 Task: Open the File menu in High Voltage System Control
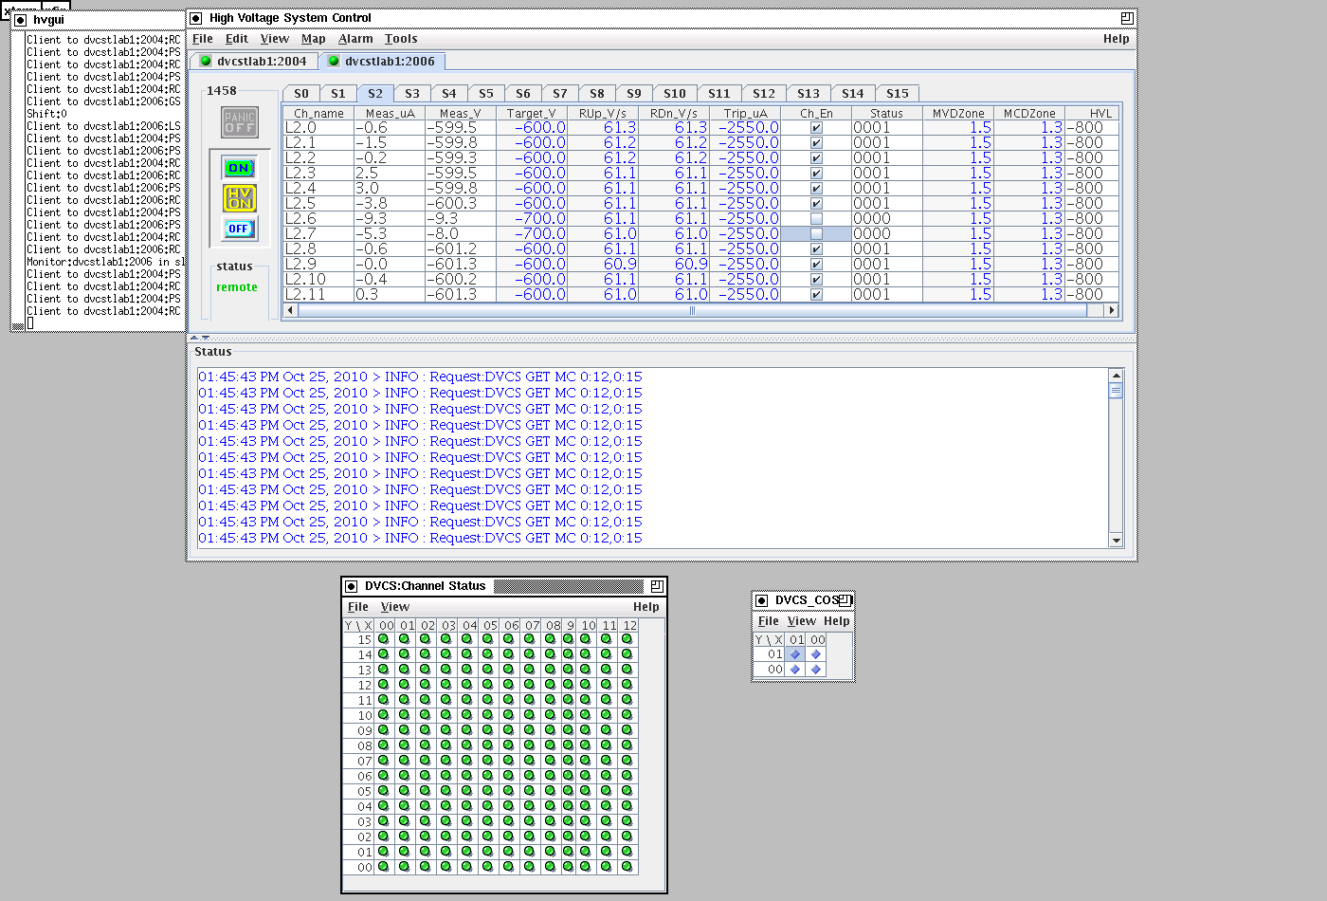203,39
